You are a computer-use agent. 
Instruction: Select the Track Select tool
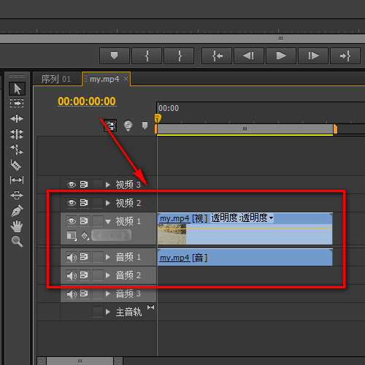click(17, 103)
